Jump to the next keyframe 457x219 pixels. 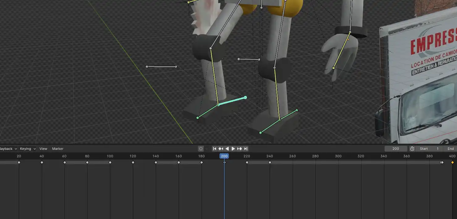[239, 148]
